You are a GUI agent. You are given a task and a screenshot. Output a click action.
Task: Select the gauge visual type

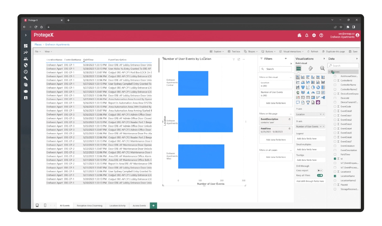[313, 92]
